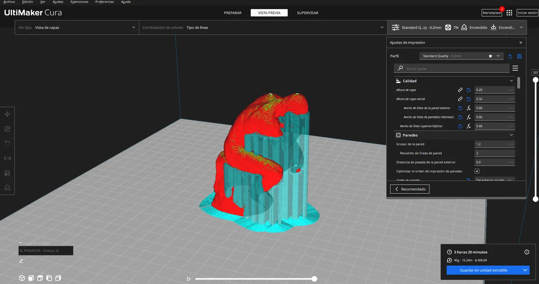539x284 pixels.
Task: Switch to right side camera view icon
Action: [58, 278]
